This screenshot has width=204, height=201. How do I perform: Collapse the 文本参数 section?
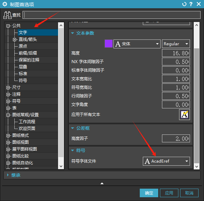(x=72, y=33)
